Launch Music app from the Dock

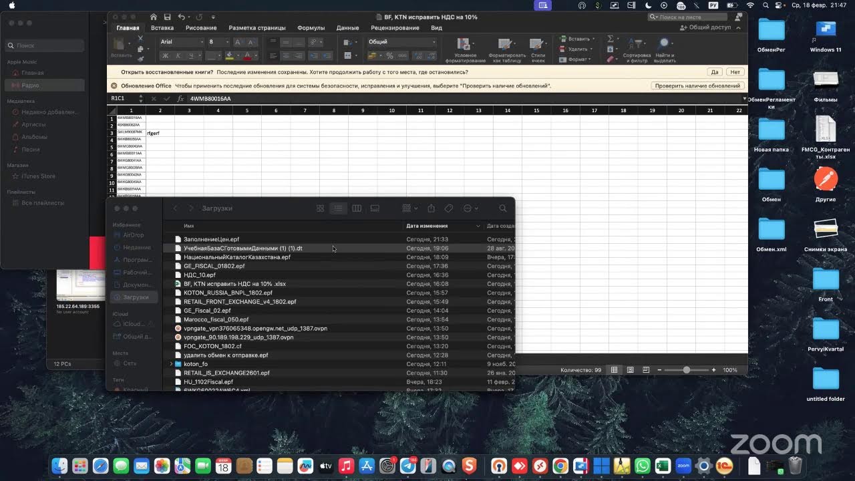click(346, 466)
